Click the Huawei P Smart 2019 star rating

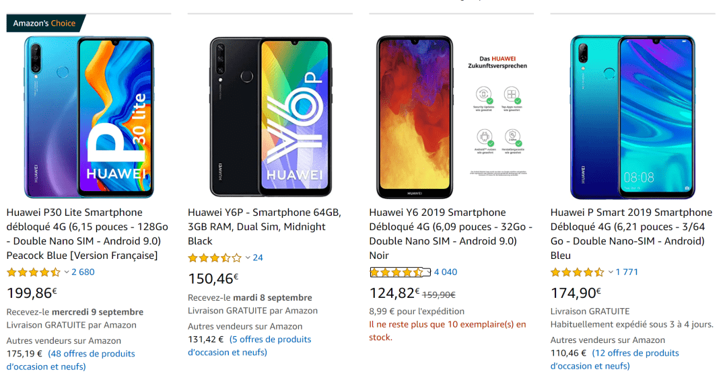(x=578, y=272)
